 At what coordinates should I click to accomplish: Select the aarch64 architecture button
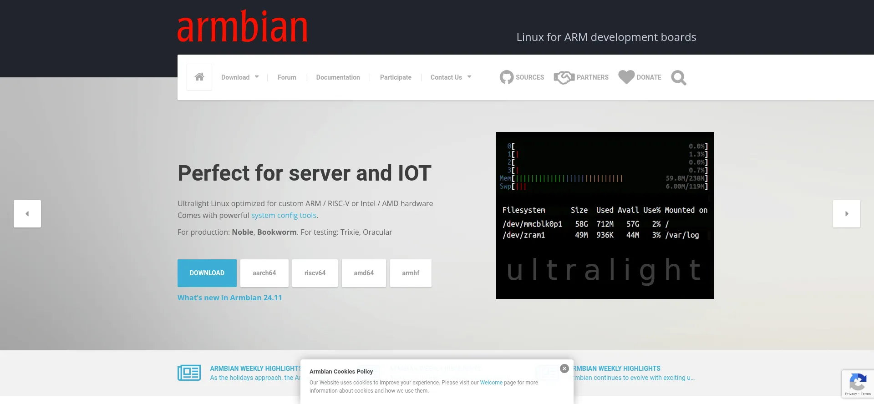pos(264,273)
